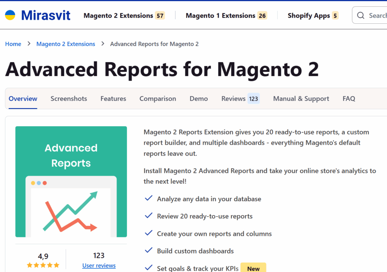Open the Manual & Support tab

pyautogui.click(x=301, y=99)
